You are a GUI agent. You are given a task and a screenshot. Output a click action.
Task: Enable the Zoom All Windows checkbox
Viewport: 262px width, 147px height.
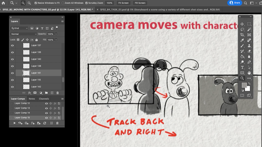click(63, 3)
